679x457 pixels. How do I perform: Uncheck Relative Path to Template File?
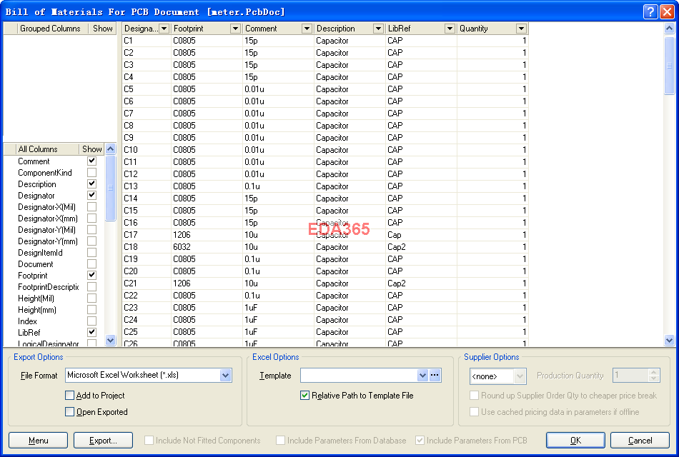point(305,396)
